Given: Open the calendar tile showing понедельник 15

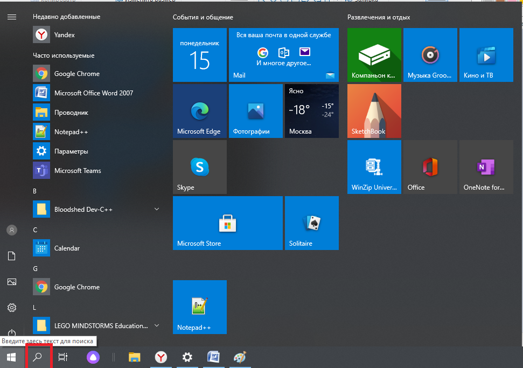Looking at the screenshot, I should click(200, 55).
